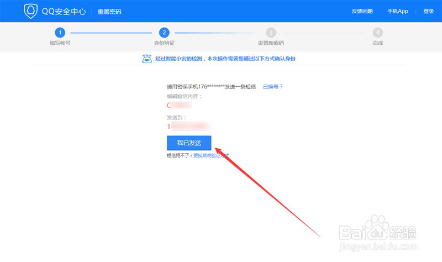Click the 填写帐号 step label
Viewport: 442px width, 262px height.
pyautogui.click(x=60, y=43)
